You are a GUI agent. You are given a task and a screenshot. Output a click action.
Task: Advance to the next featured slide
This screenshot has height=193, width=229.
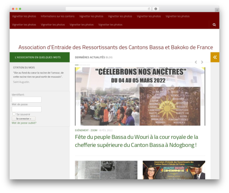tap(202, 62)
